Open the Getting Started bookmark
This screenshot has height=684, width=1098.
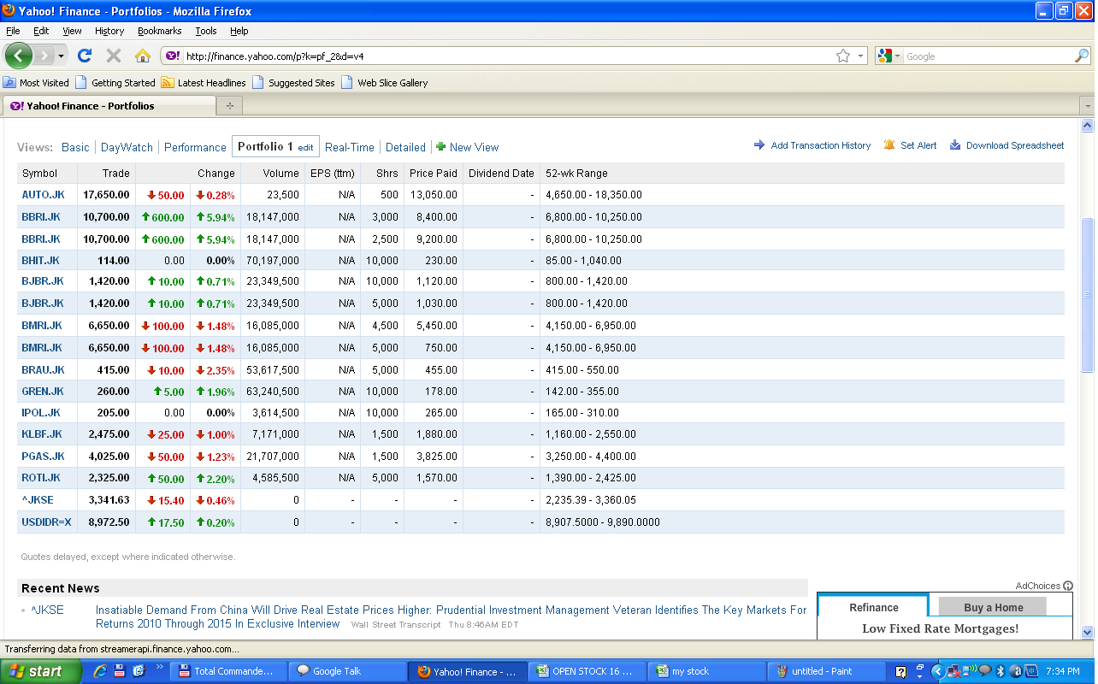115,83
